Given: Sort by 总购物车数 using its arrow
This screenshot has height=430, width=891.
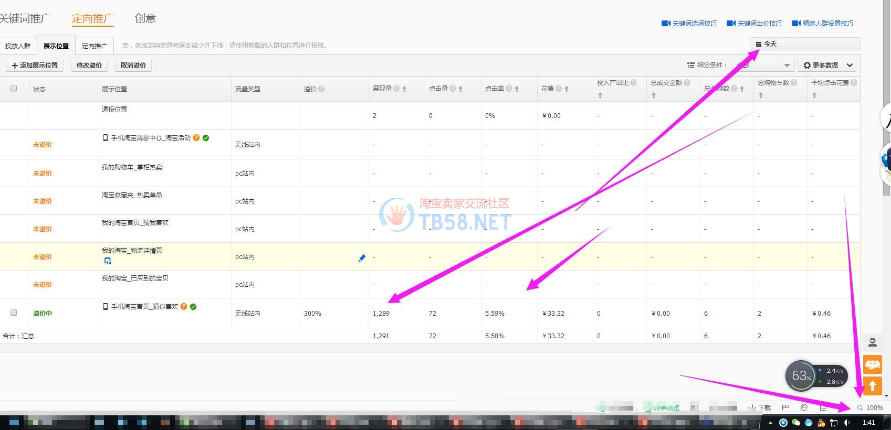Looking at the screenshot, I should pos(761,95).
